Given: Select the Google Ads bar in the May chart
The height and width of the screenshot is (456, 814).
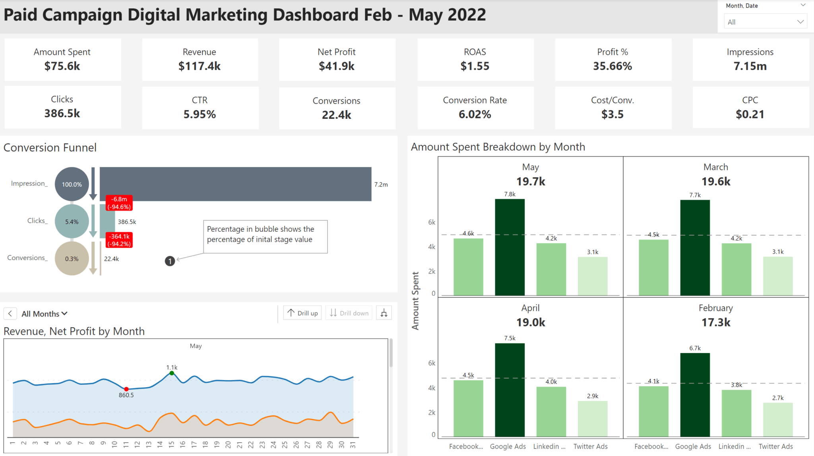Looking at the screenshot, I should coord(510,246).
